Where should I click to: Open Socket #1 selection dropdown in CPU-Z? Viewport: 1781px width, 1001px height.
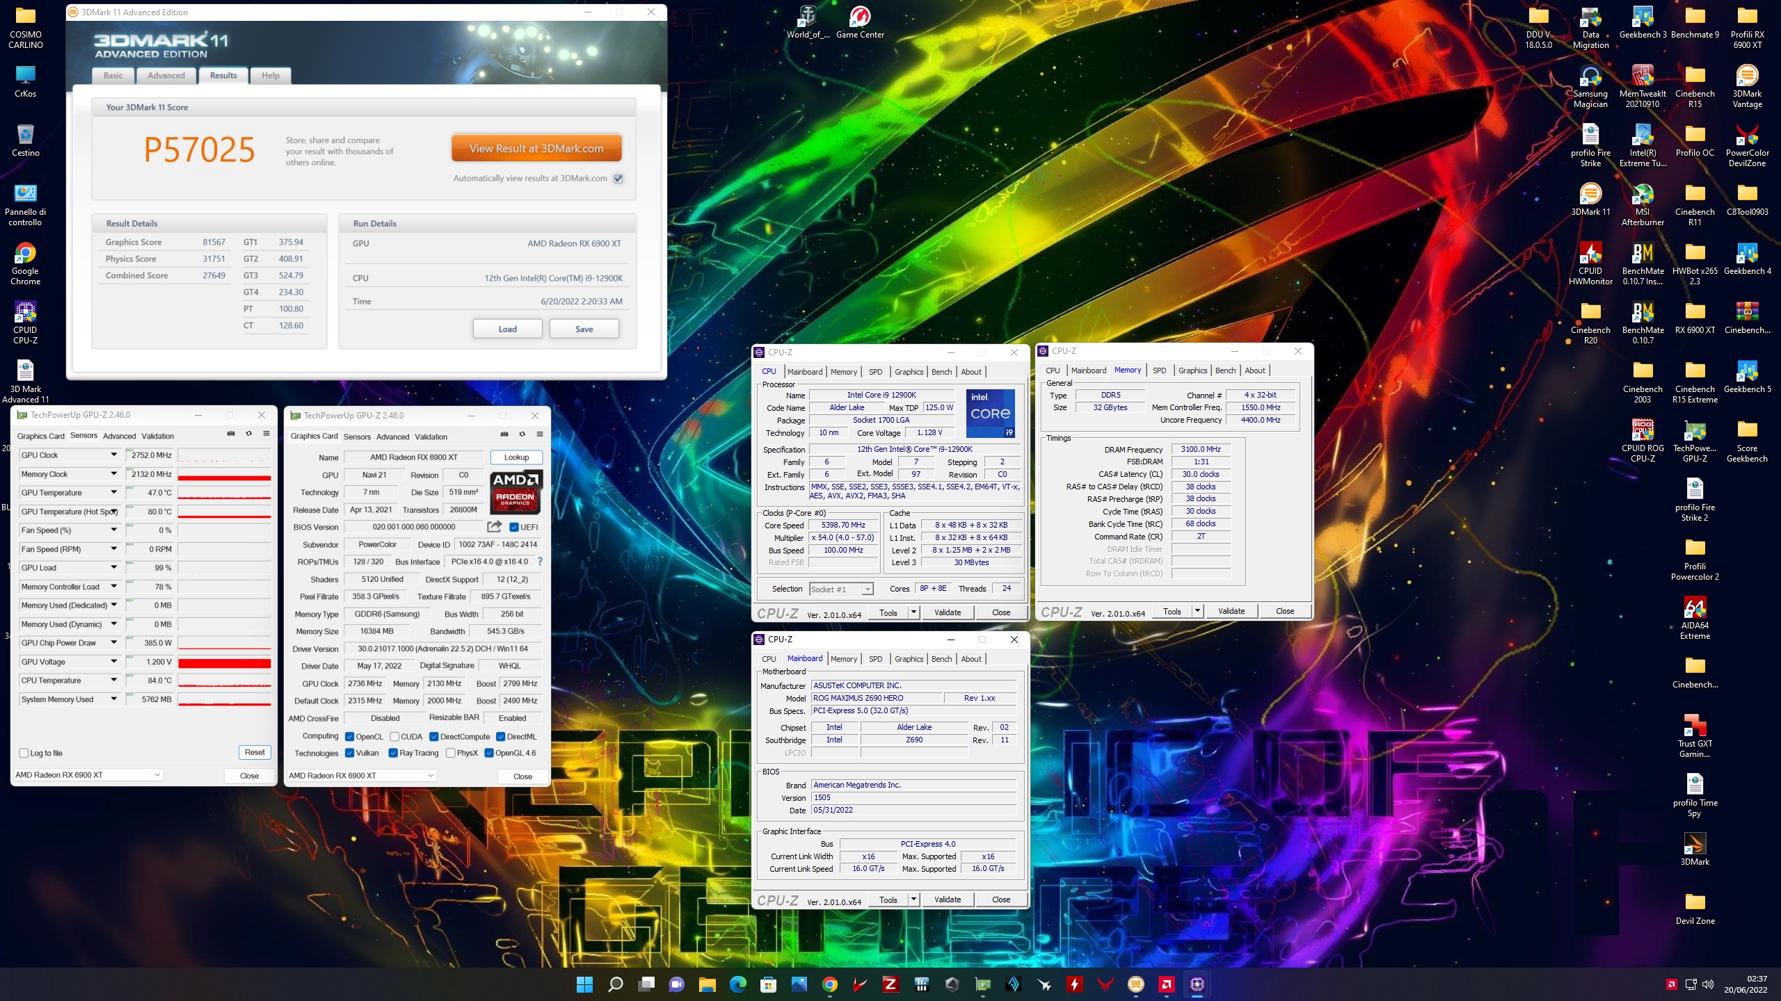click(x=841, y=589)
